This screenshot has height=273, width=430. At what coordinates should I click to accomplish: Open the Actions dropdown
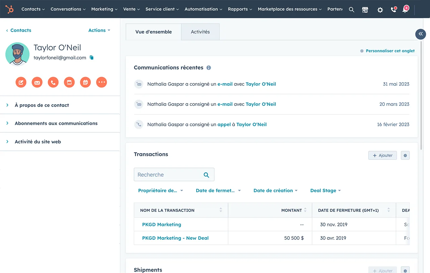coord(99,30)
